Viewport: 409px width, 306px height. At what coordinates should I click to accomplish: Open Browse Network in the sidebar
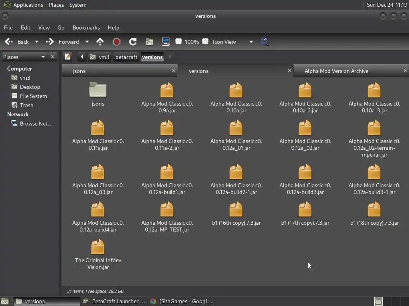[x=32, y=124]
